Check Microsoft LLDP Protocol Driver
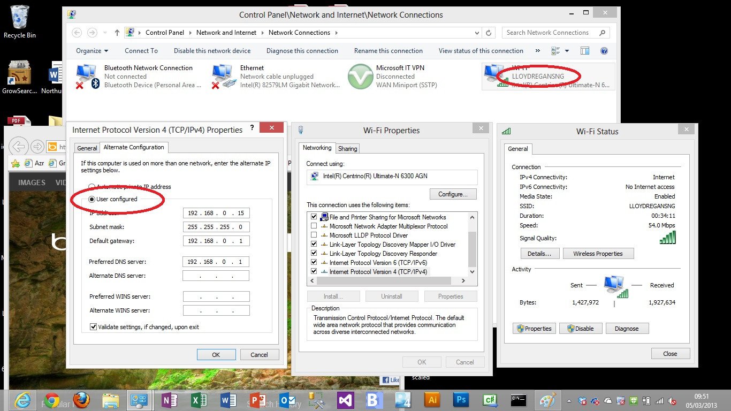The height and width of the screenshot is (411, 731). coord(314,235)
